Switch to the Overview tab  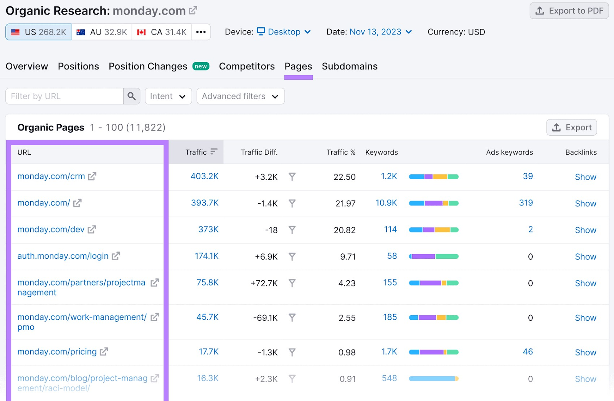(x=27, y=66)
